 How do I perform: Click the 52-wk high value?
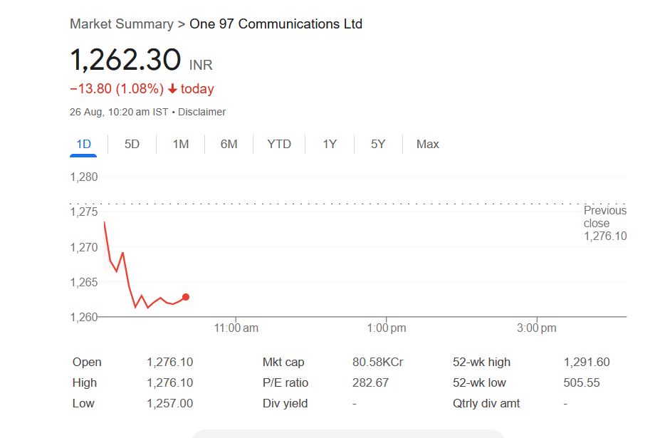(586, 362)
